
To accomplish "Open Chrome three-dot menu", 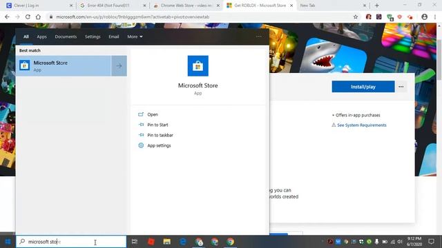I will (435, 17).
